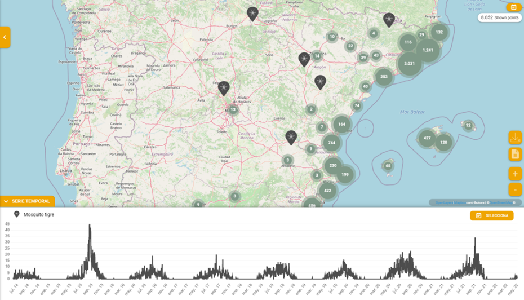Viewport: 524px width, 300px height.
Task: Click the 2015 peak on the time series
Action: tap(90, 226)
